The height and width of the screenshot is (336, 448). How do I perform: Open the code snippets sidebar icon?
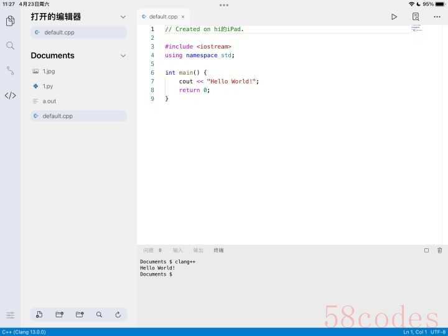[x=11, y=95]
